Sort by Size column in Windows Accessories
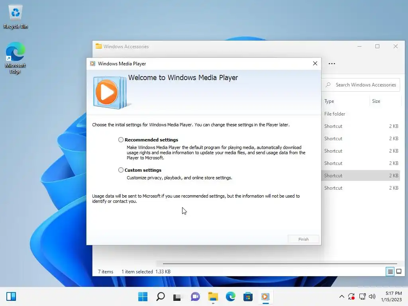The width and height of the screenshot is (408, 306). 385,101
